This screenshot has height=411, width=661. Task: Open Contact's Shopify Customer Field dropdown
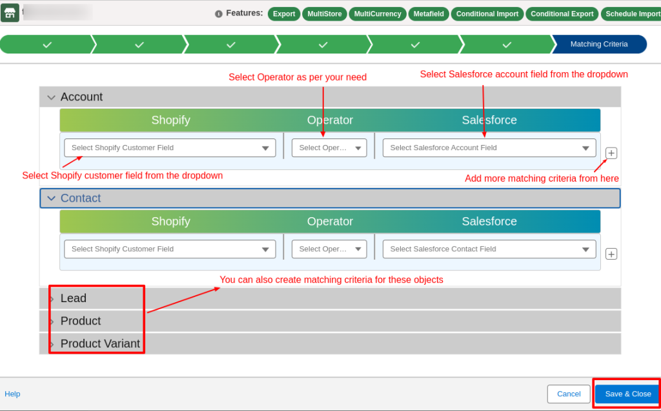(x=170, y=249)
